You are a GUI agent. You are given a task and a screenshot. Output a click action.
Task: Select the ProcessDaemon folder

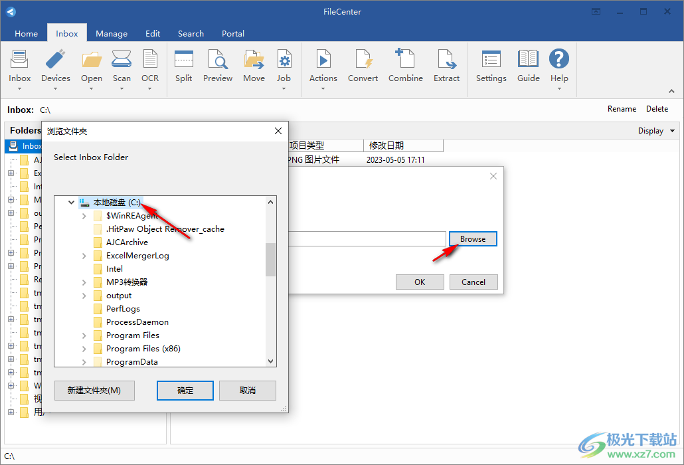(x=137, y=322)
